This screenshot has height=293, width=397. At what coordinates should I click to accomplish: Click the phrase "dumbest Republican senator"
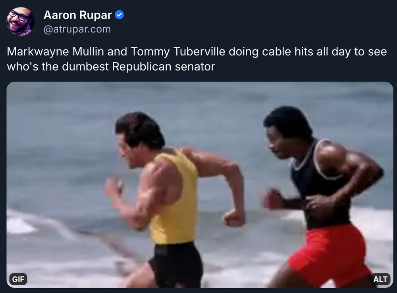[138, 67]
